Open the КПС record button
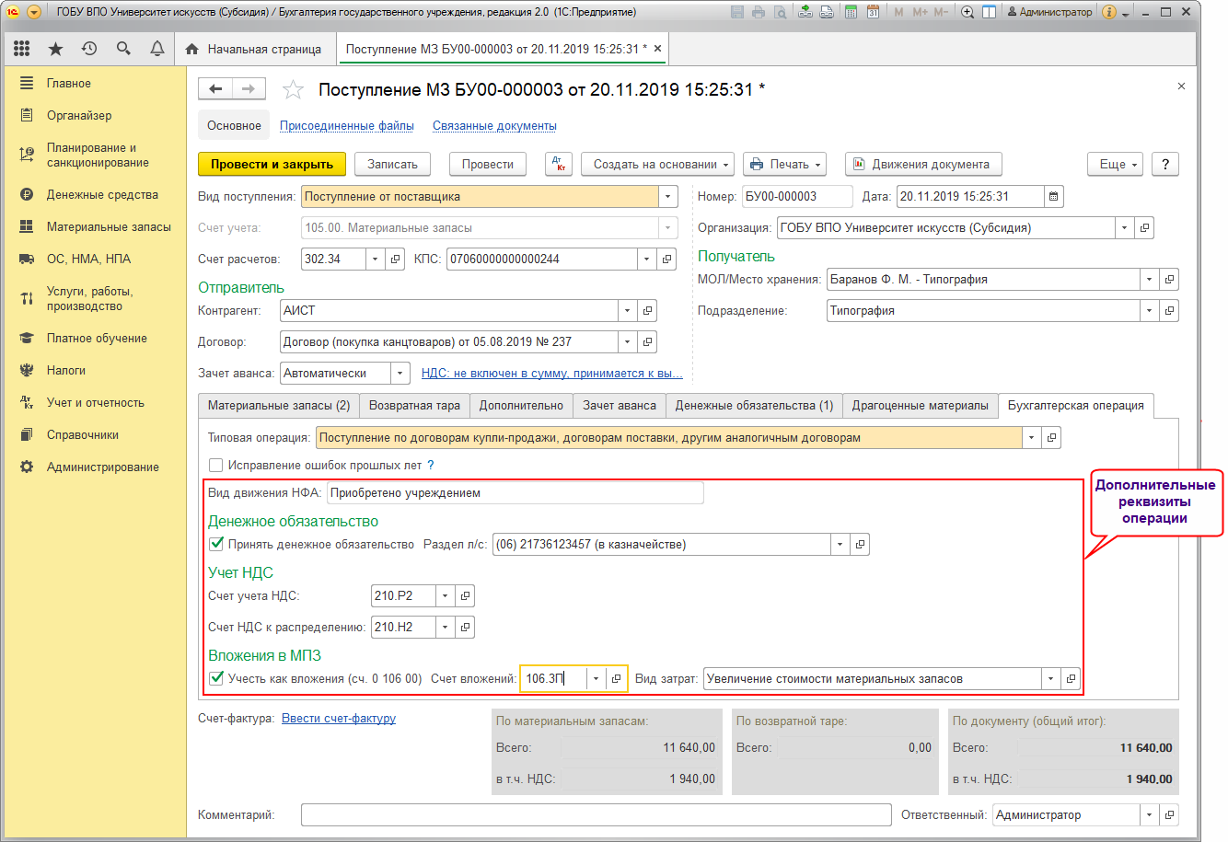 click(x=667, y=259)
